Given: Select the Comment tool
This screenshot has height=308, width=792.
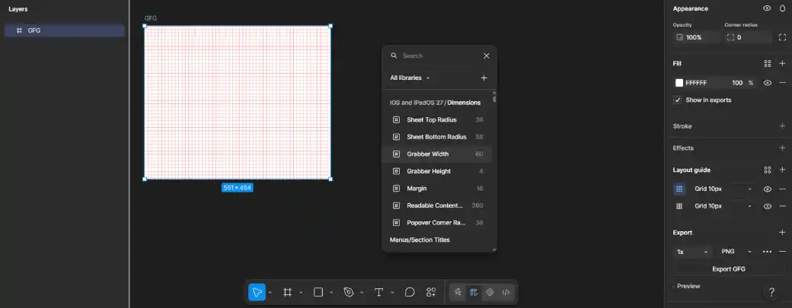Looking at the screenshot, I should [x=410, y=292].
